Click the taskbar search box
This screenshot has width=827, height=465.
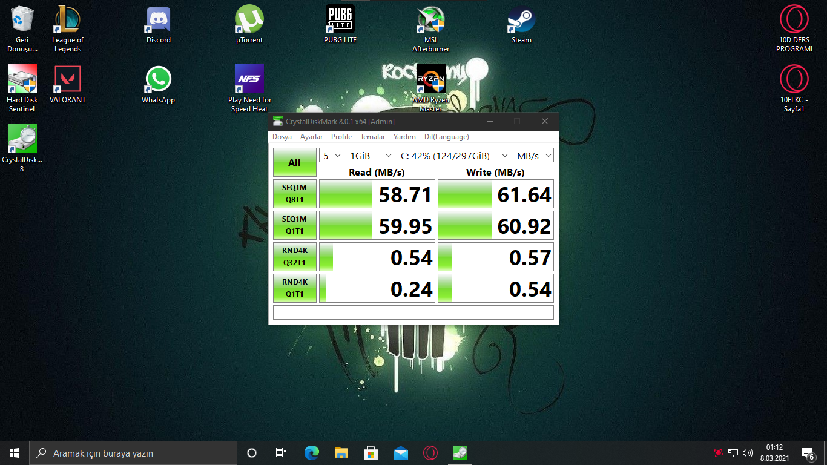pyautogui.click(x=133, y=453)
